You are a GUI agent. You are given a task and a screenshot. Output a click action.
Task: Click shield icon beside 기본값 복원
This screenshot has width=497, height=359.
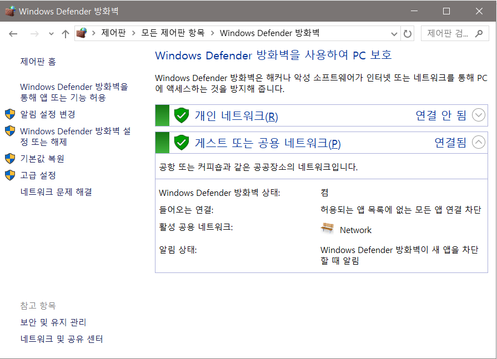10,159
